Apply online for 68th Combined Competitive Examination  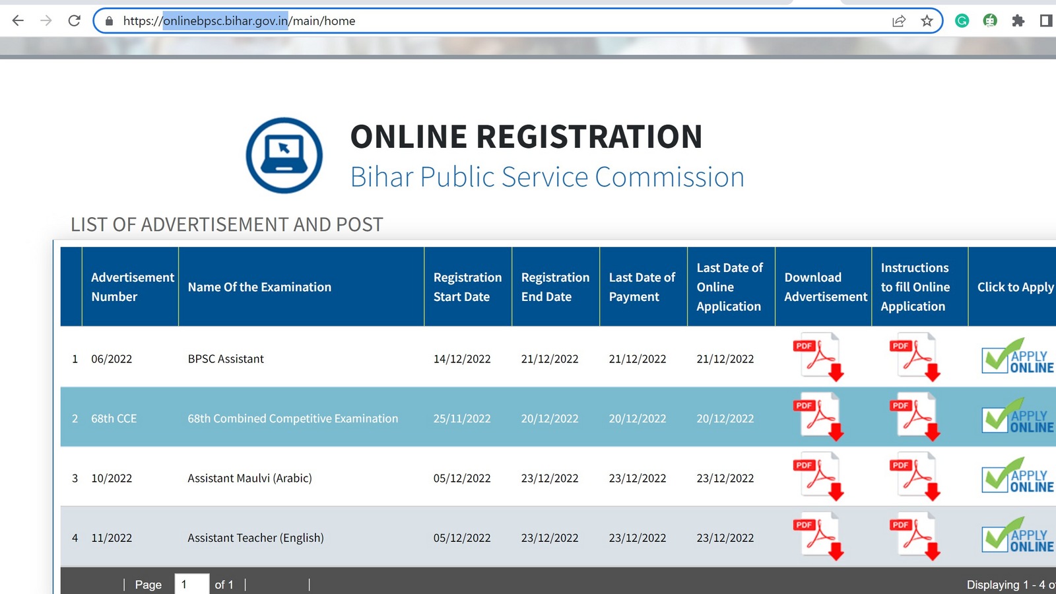click(x=1018, y=416)
